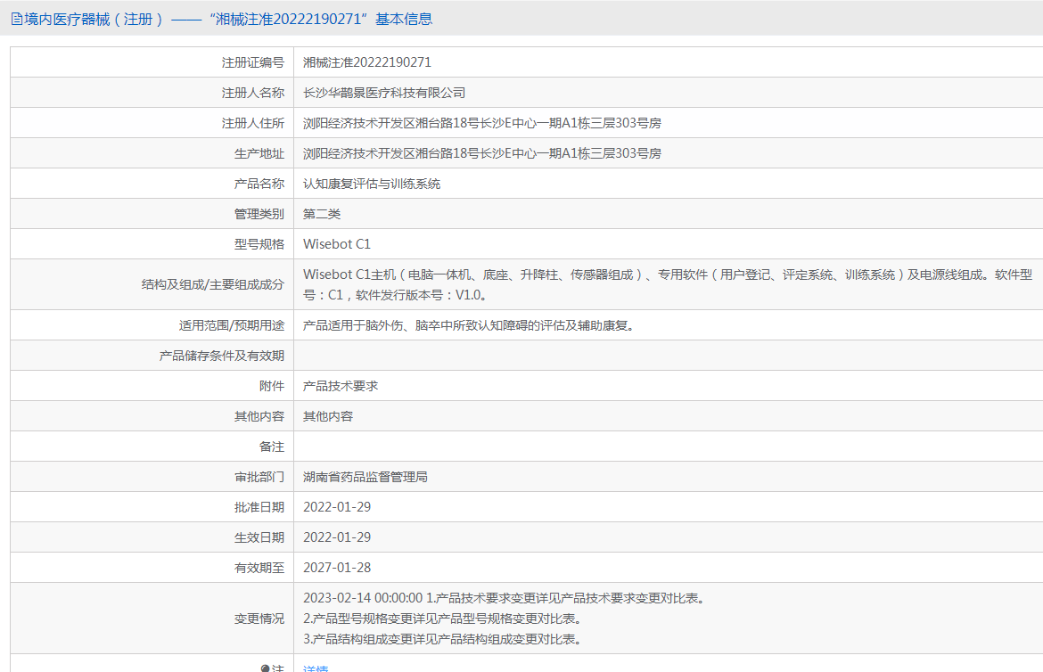Screen dimensions: 1043x672
Task: Click the product name 认知康复评估与训练系统
Action: [372, 184]
